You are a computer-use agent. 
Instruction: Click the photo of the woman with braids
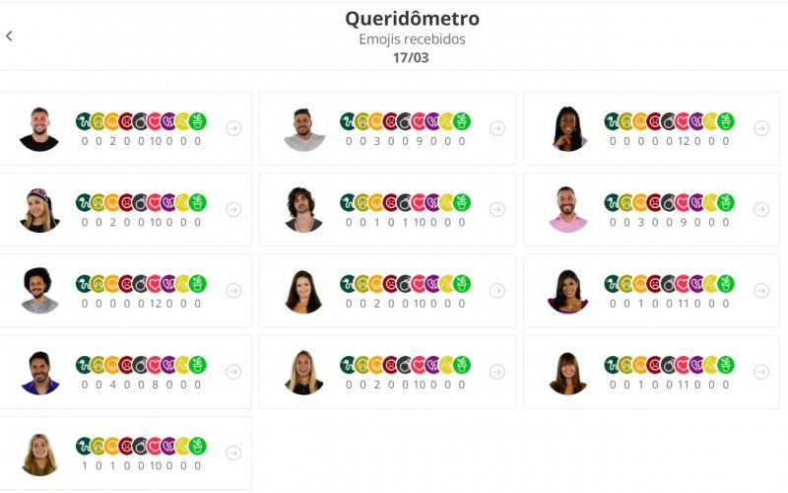click(567, 128)
